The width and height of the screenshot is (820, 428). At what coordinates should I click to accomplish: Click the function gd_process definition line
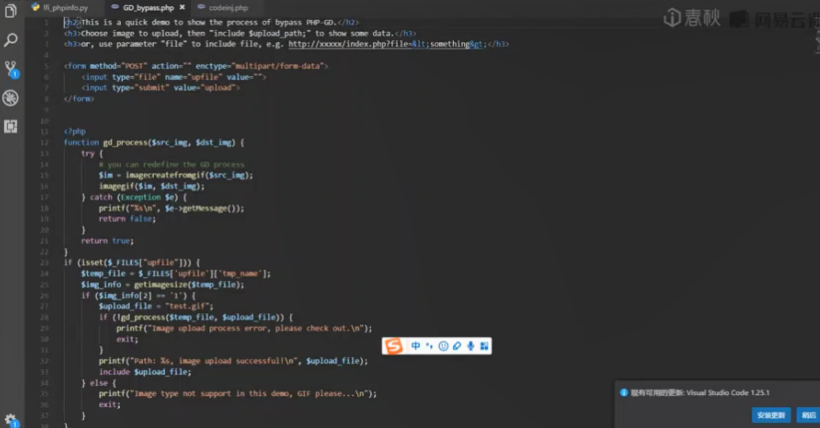154,142
